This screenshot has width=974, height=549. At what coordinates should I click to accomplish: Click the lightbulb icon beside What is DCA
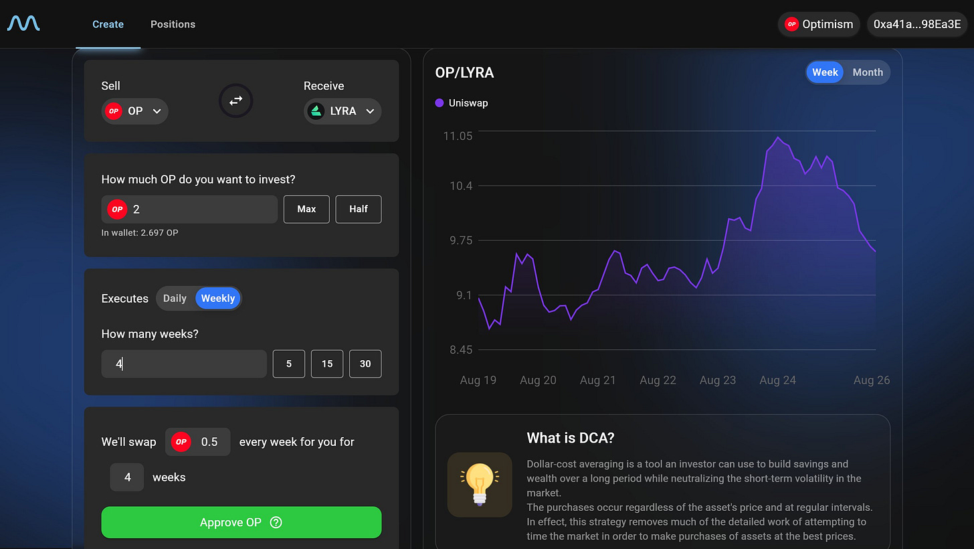pos(479,485)
